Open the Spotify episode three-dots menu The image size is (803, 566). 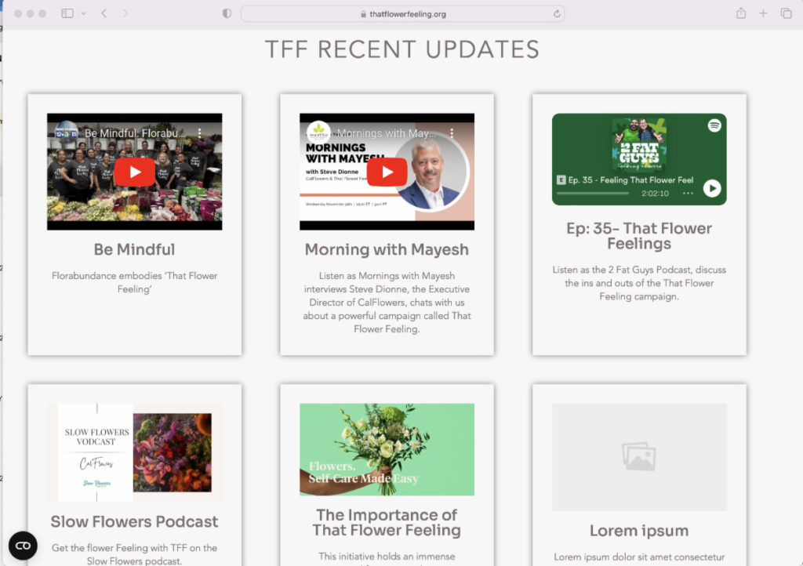(688, 194)
